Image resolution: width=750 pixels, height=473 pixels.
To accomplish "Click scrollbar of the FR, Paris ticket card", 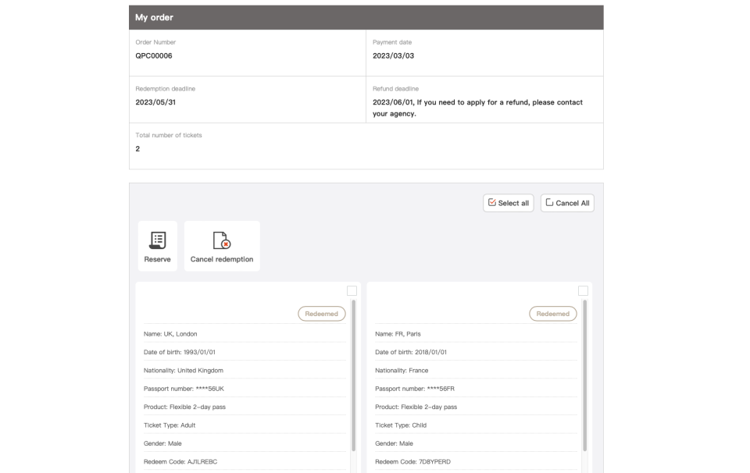I will click(x=584, y=375).
